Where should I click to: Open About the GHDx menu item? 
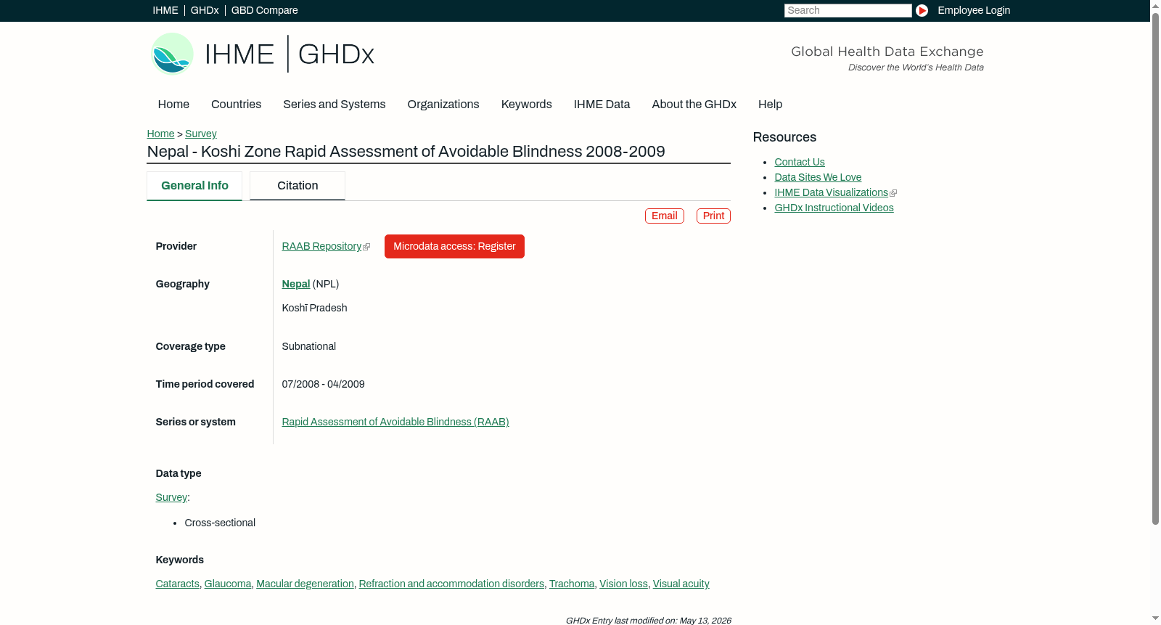coord(694,105)
